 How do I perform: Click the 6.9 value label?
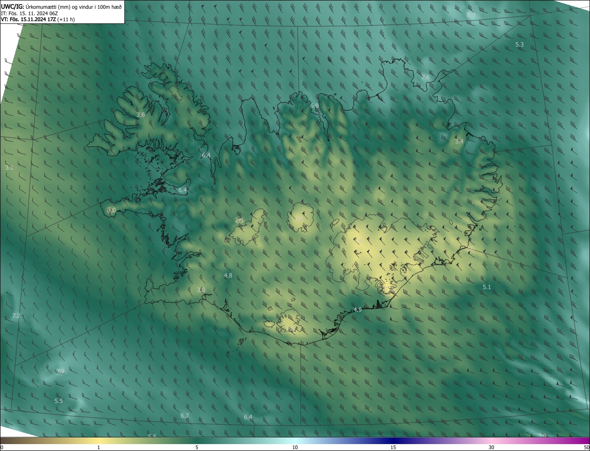(314, 106)
